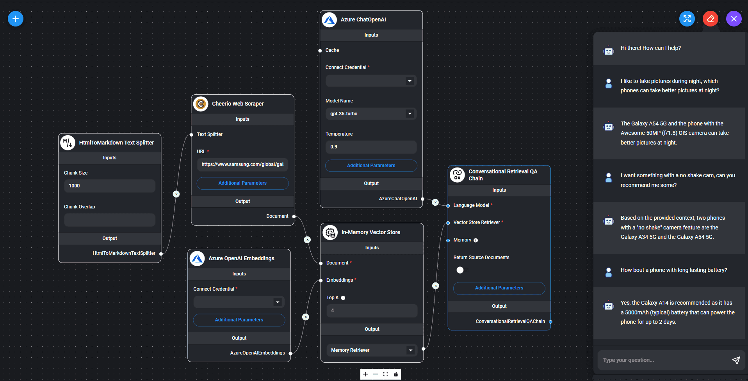Click the 'HtmlToMarkdown Text Splitter' node title
This screenshot has width=748, height=381.
click(116, 143)
